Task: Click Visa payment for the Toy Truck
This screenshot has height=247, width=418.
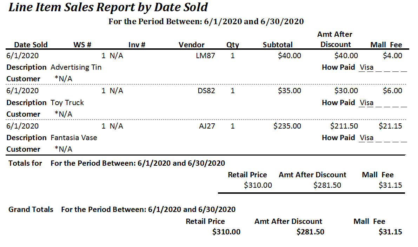Action: tap(366, 103)
